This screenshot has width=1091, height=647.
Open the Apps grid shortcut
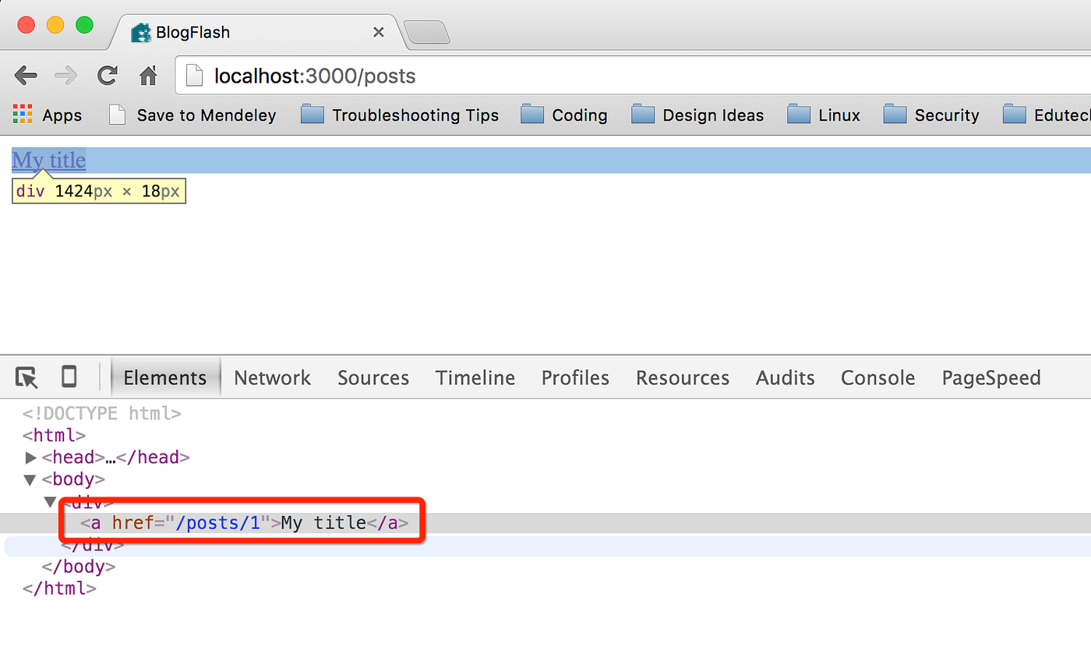click(x=48, y=115)
